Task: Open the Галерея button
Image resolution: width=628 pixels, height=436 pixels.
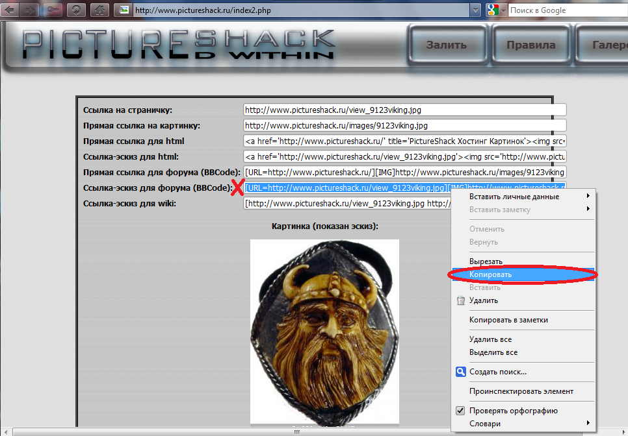Action: (x=602, y=44)
